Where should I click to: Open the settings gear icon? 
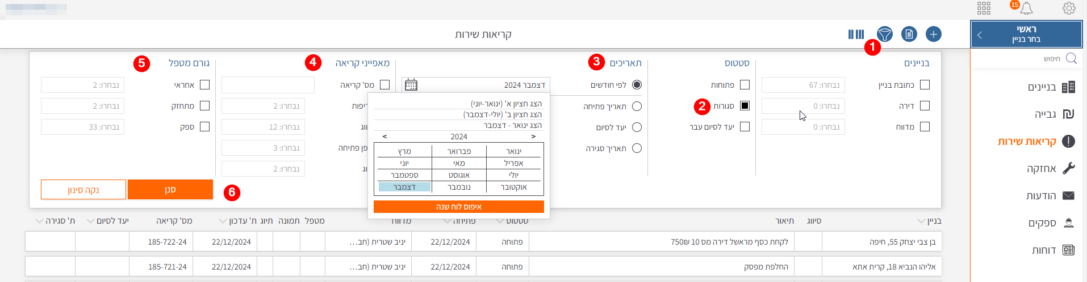click(x=1068, y=8)
